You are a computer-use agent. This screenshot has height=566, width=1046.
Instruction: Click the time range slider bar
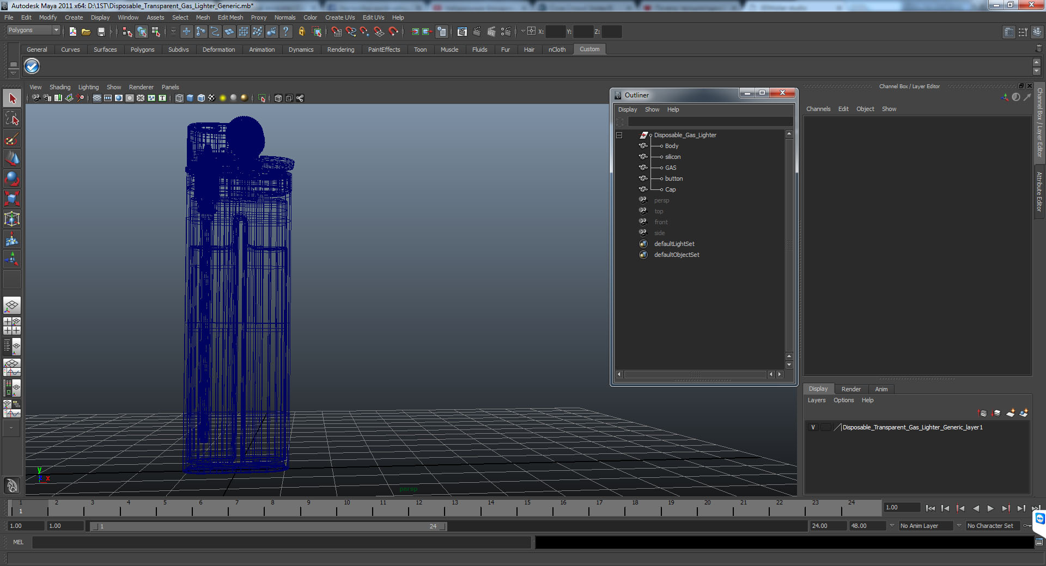tap(267, 526)
